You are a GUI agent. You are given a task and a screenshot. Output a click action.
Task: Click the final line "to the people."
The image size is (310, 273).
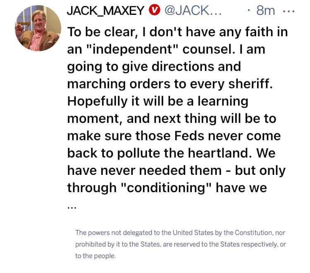point(95,256)
